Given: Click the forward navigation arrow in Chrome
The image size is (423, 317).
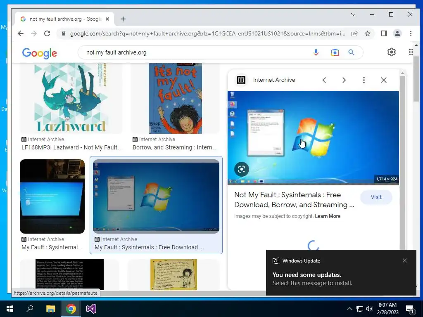Looking at the screenshot, I should pos(34,33).
